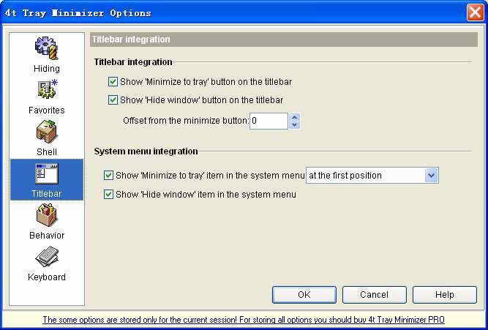Toggle 'Minimize to tray' titlebar button checkbox
488x330 pixels.
[113, 82]
